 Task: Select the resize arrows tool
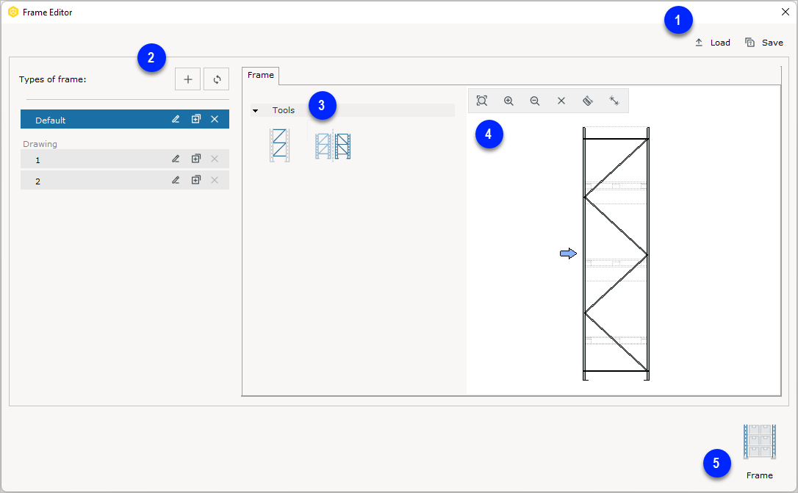coord(614,101)
